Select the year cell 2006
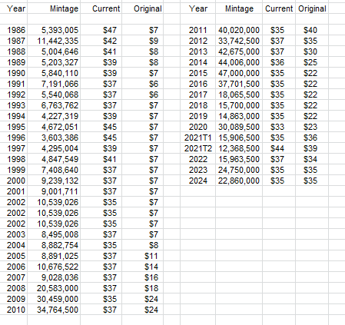 coord(14,267)
